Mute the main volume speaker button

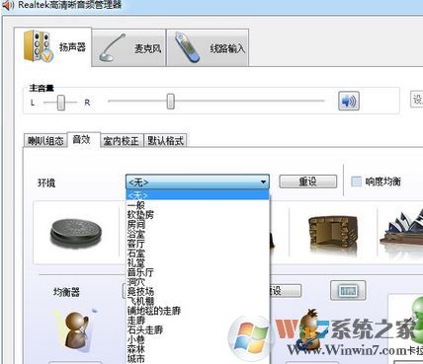(349, 101)
